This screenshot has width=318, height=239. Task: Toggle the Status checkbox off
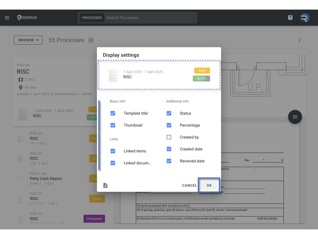click(x=169, y=113)
